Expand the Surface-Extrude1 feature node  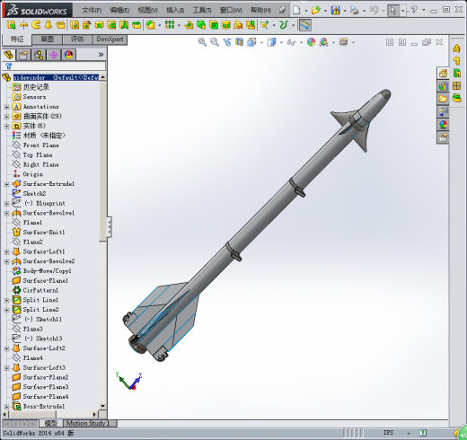click(x=6, y=184)
